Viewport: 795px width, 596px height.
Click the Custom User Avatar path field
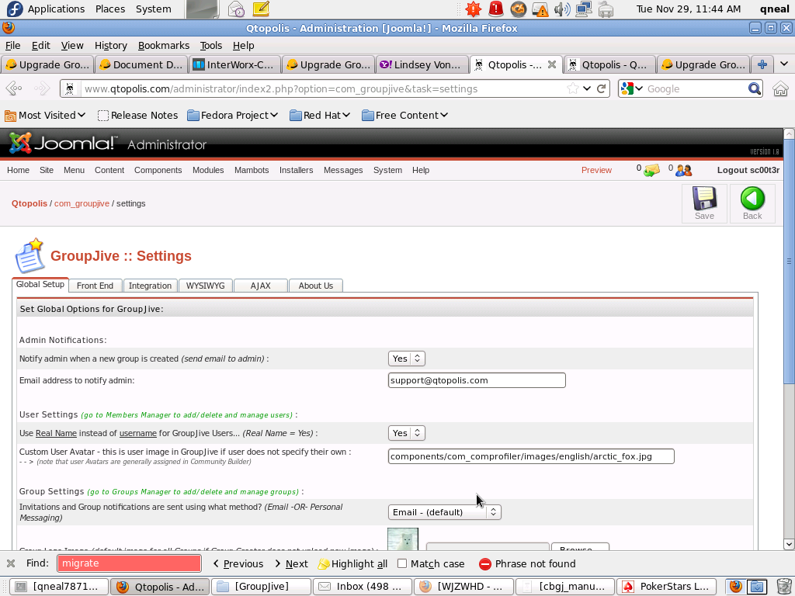531,456
